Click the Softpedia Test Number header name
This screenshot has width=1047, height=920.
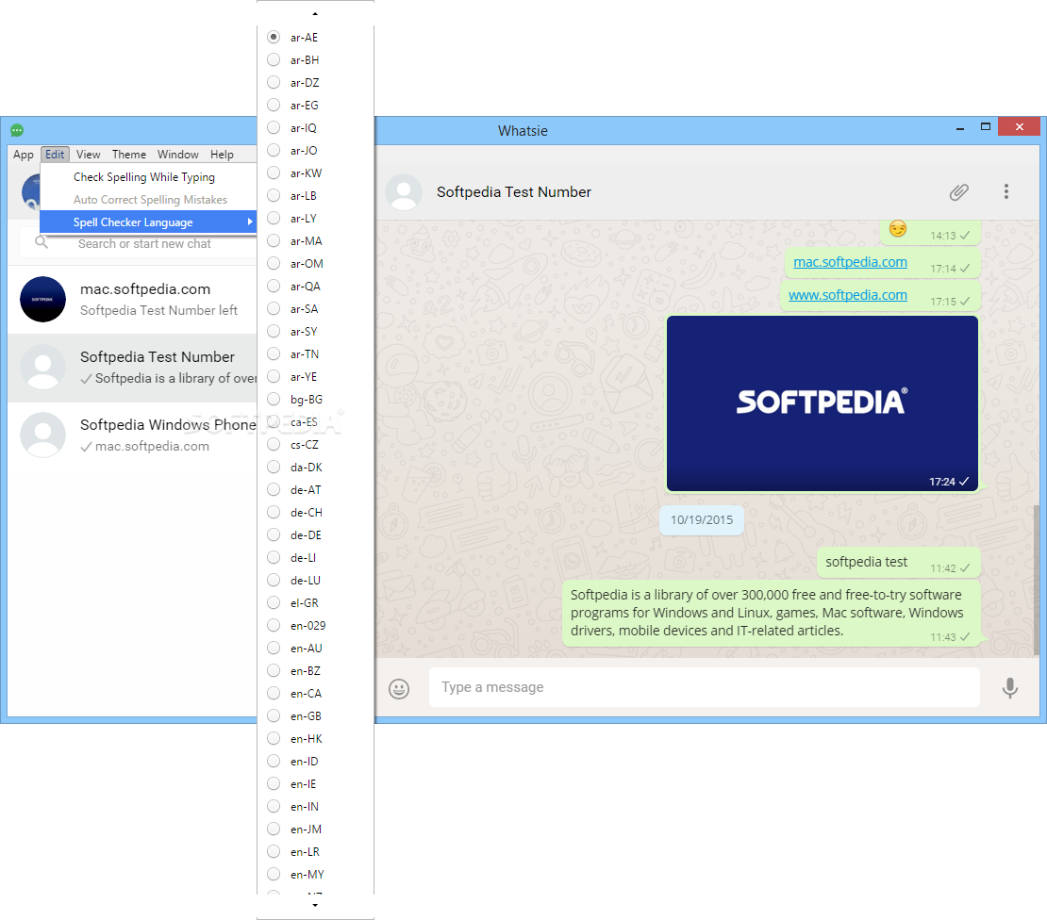coord(513,192)
